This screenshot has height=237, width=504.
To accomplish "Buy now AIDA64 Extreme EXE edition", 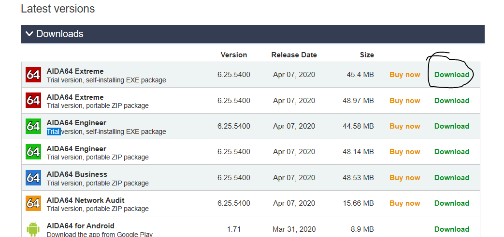I will click(404, 75).
